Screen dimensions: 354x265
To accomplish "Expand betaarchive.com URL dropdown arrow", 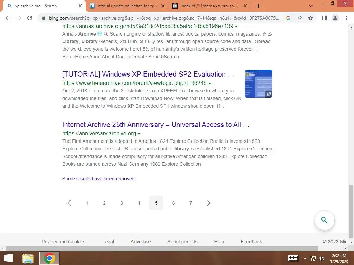I will coord(209,84).
